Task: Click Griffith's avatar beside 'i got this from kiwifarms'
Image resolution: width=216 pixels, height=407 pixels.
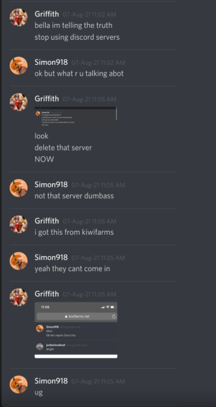Action: click(x=18, y=224)
